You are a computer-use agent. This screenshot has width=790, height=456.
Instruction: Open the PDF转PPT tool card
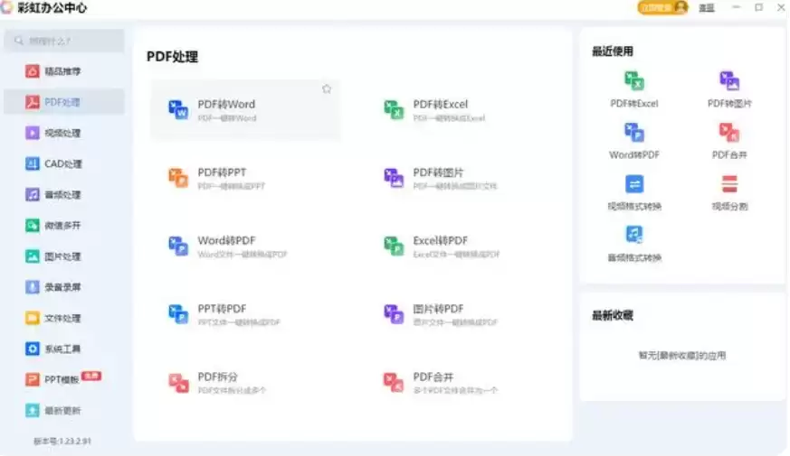[x=245, y=178]
